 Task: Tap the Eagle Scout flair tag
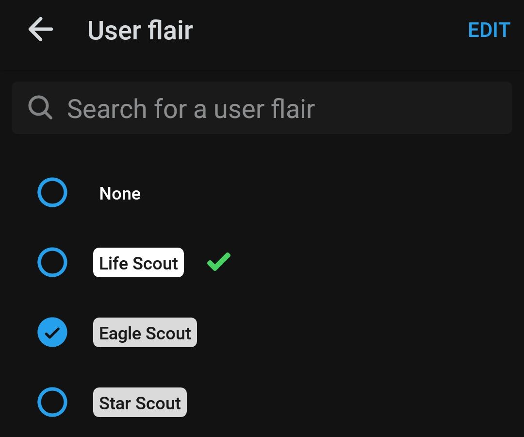[x=145, y=333]
